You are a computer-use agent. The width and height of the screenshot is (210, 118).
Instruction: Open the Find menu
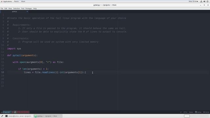coord(23,9)
